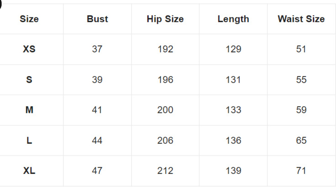Click the S size row label
336x187 pixels.
click(29, 80)
